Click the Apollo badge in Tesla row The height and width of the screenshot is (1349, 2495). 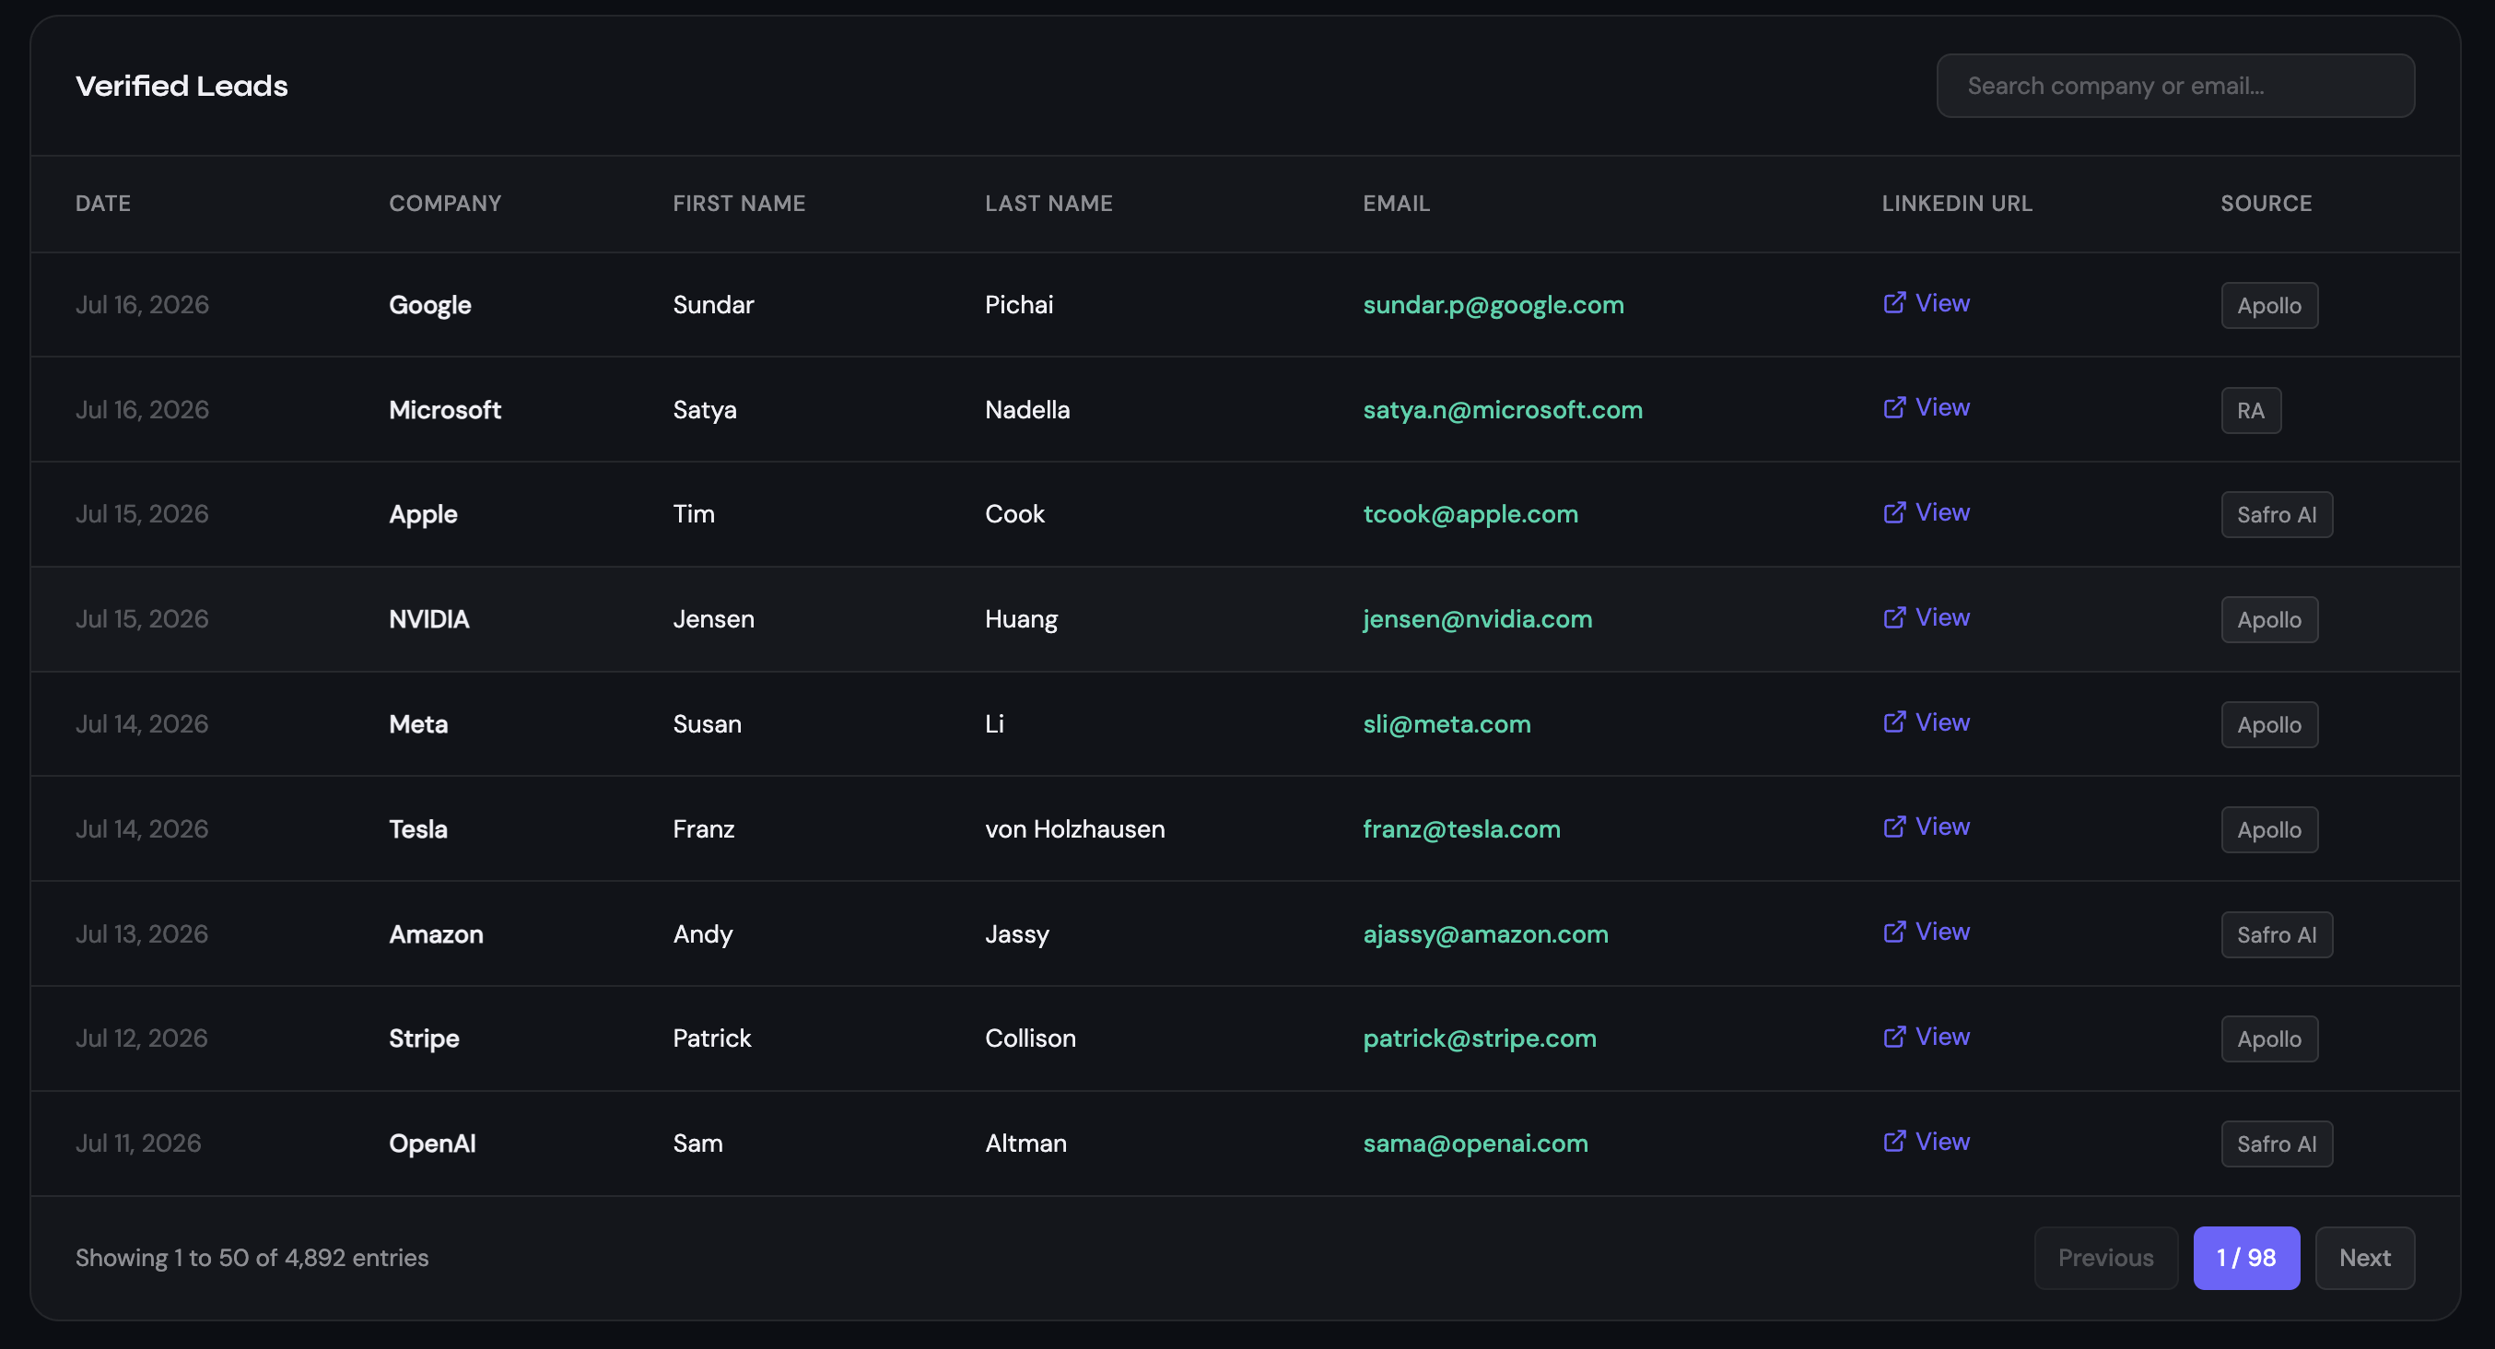tap(2269, 830)
